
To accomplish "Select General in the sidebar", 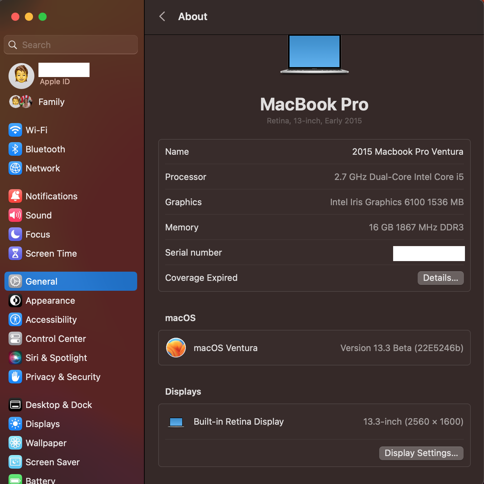I will (71, 281).
